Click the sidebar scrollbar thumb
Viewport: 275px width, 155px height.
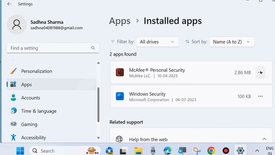[x=98, y=105]
